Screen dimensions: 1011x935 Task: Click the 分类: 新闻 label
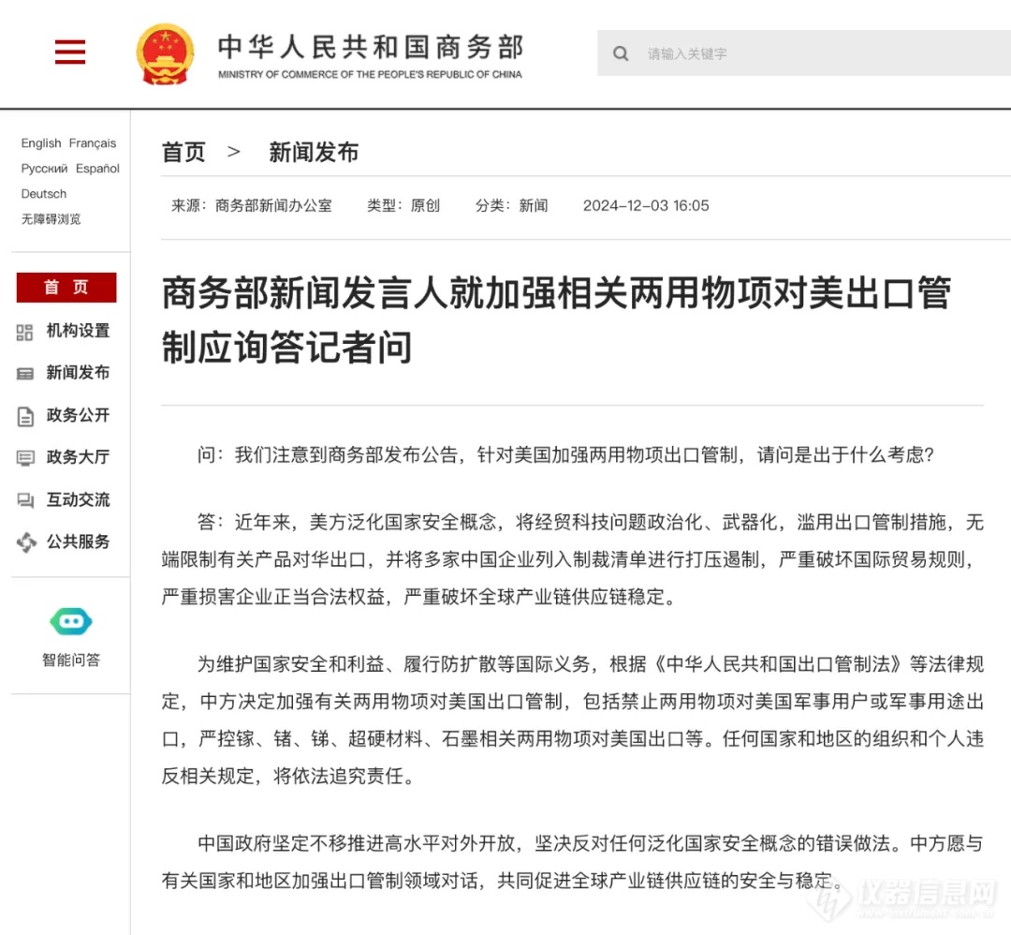coord(512,205)
